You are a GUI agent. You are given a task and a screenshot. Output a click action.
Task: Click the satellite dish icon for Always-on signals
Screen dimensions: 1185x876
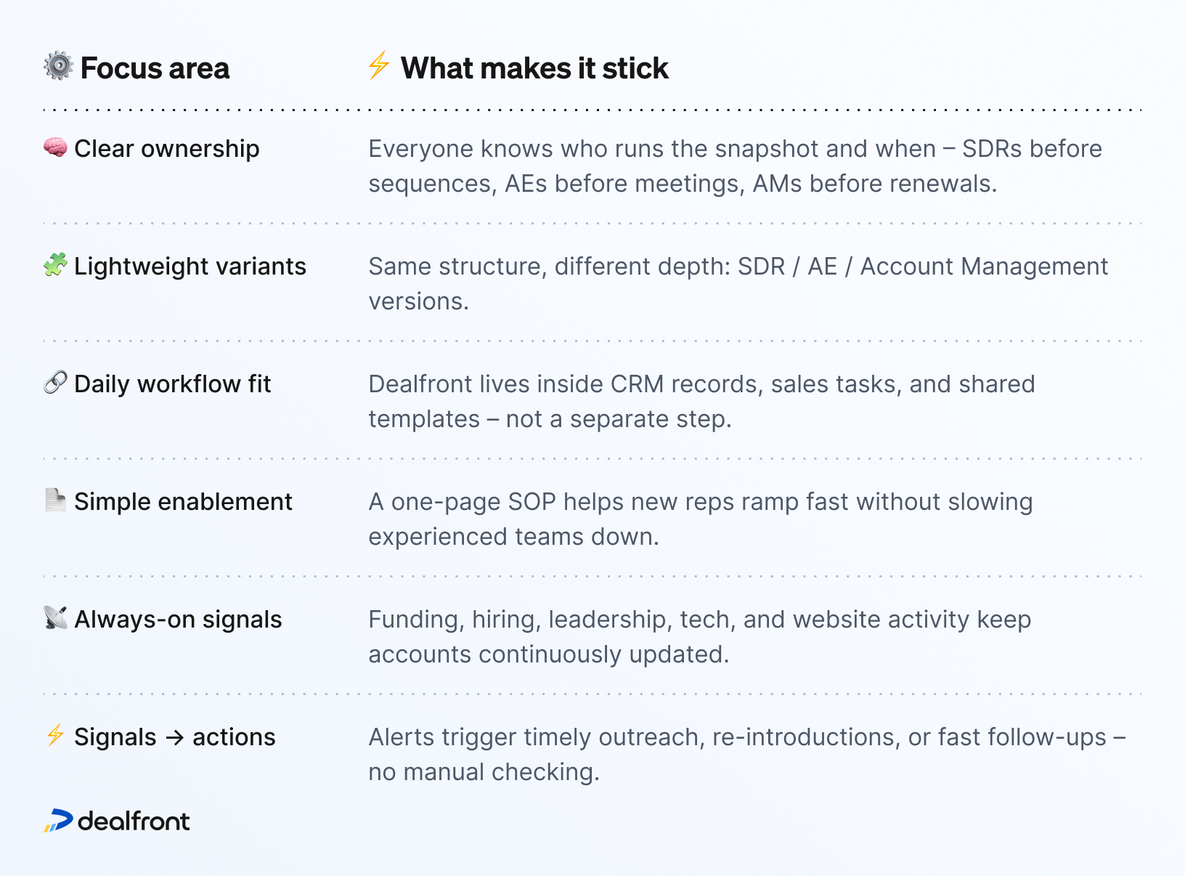(55, 618)
